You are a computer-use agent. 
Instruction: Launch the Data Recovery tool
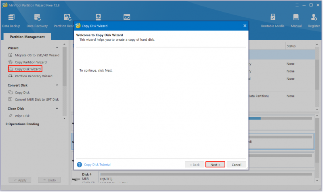(37, 21)
